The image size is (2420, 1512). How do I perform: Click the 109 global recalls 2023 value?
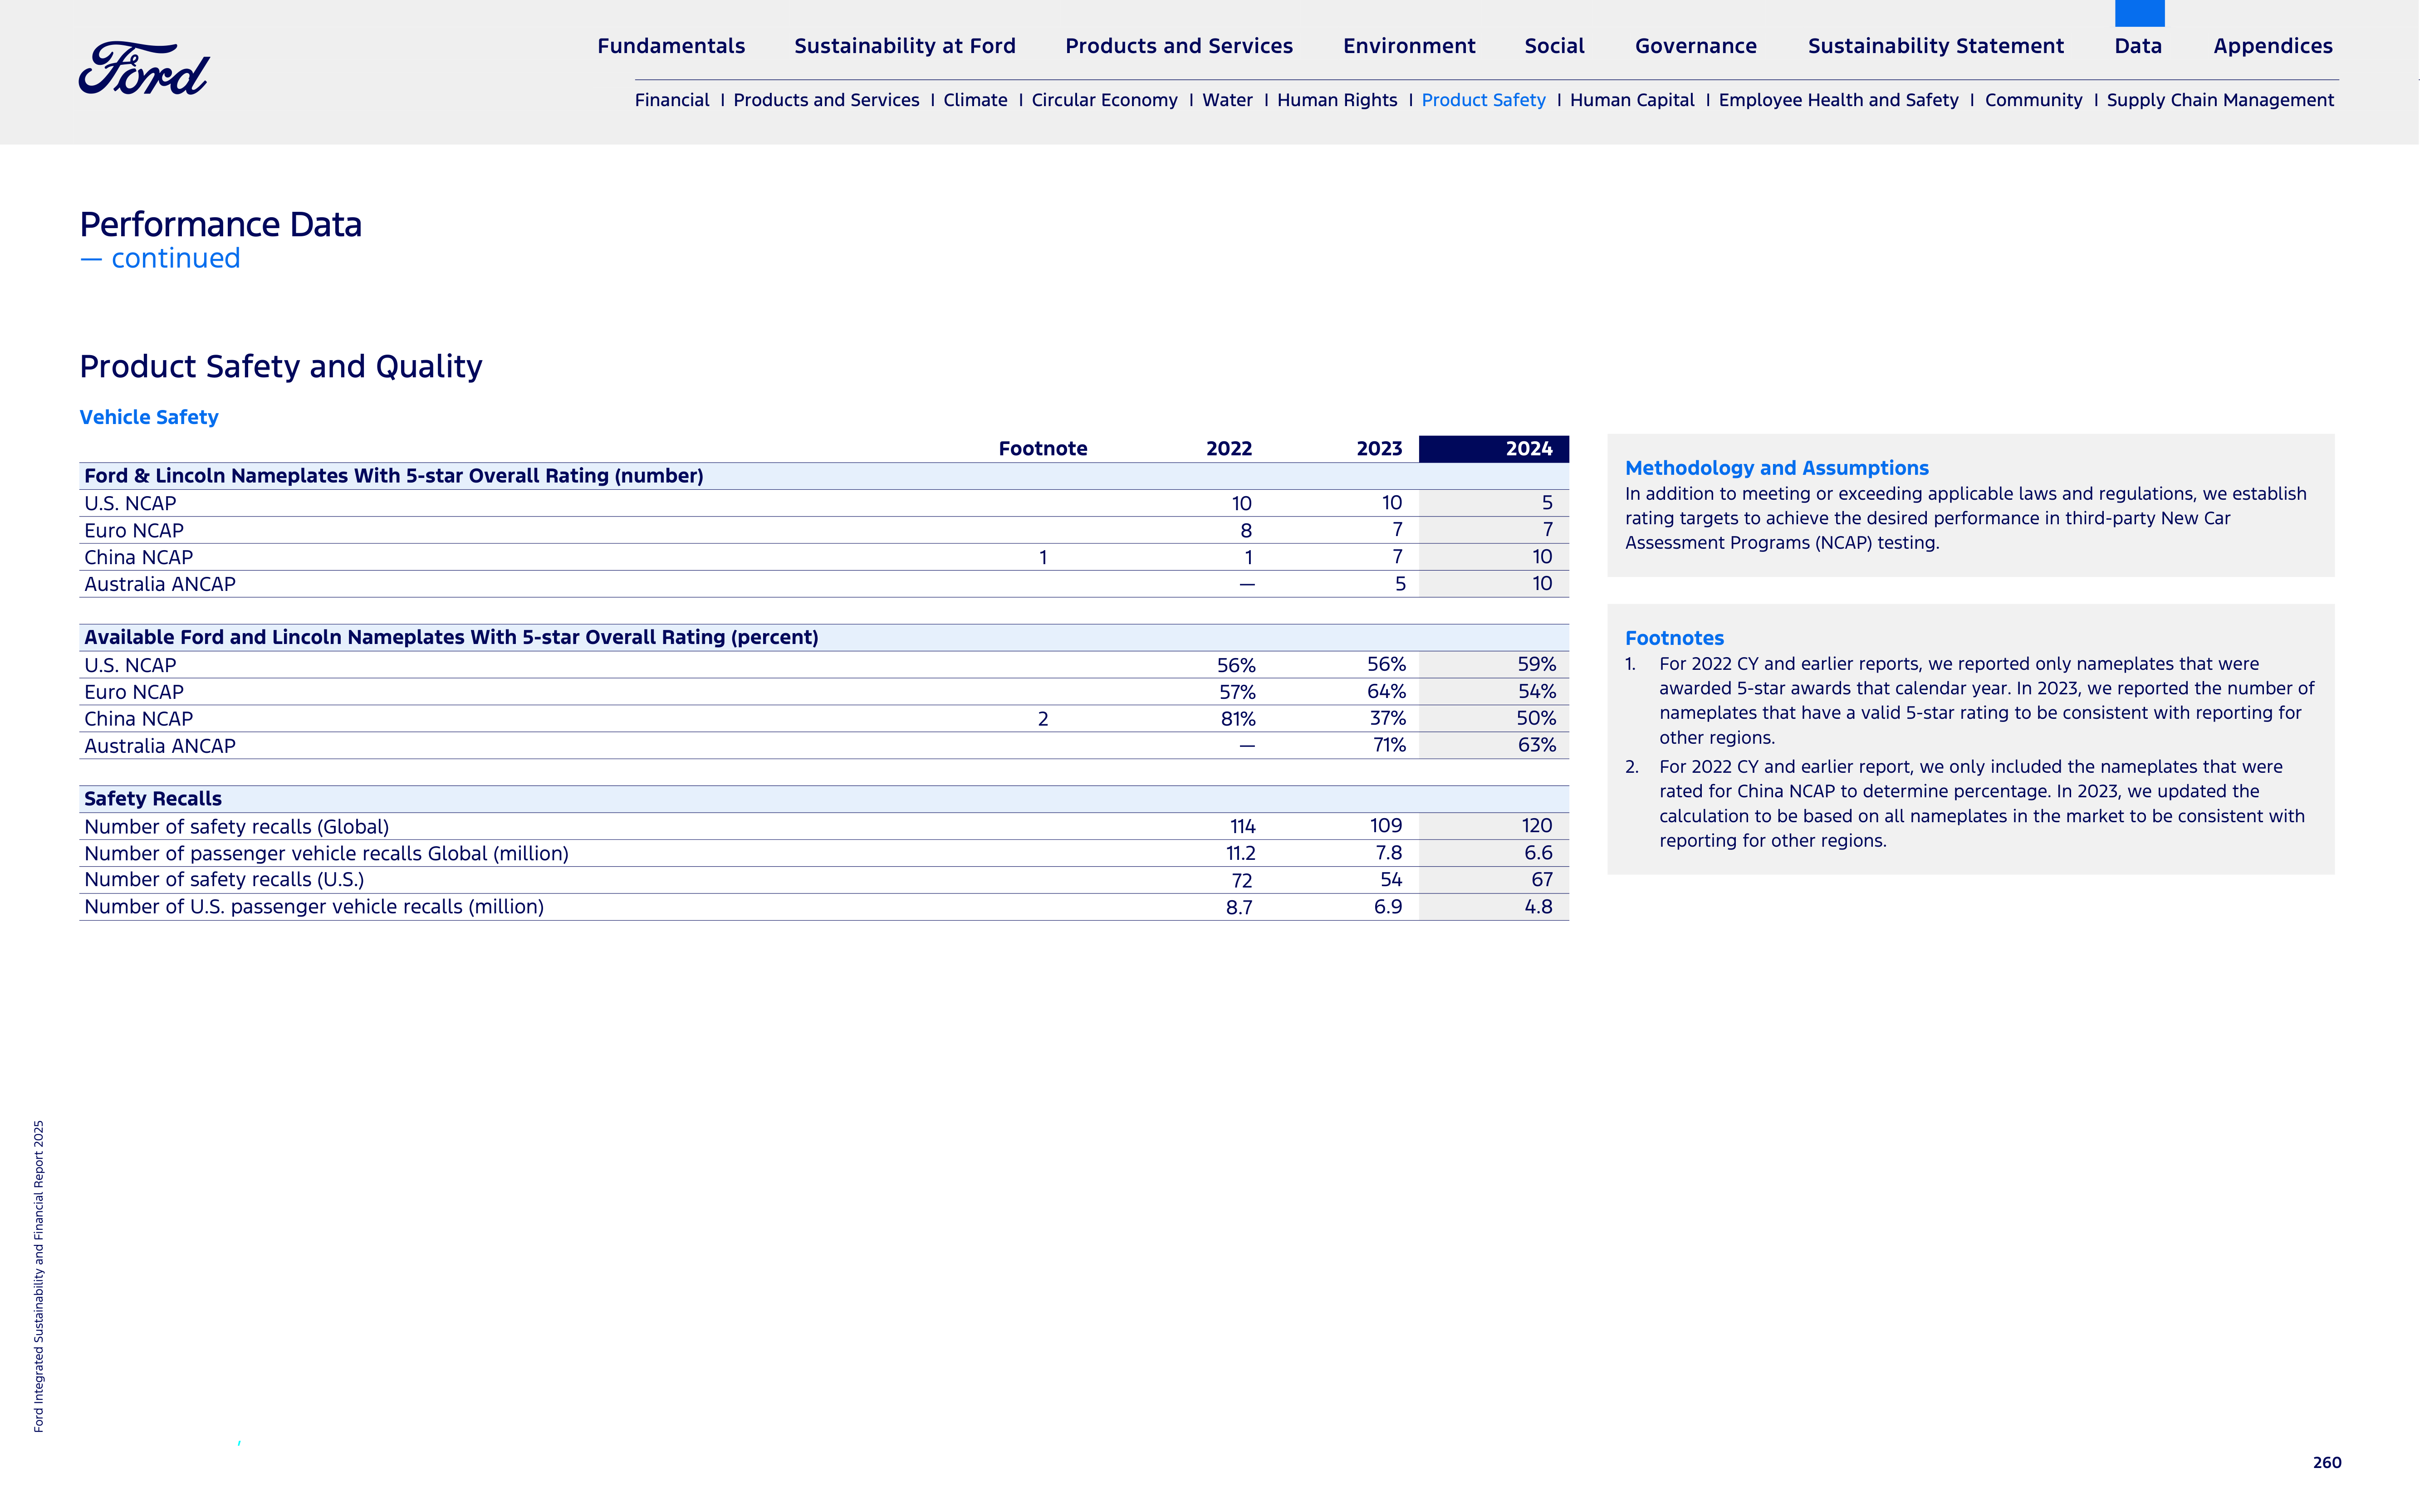tap(1386, 826)
